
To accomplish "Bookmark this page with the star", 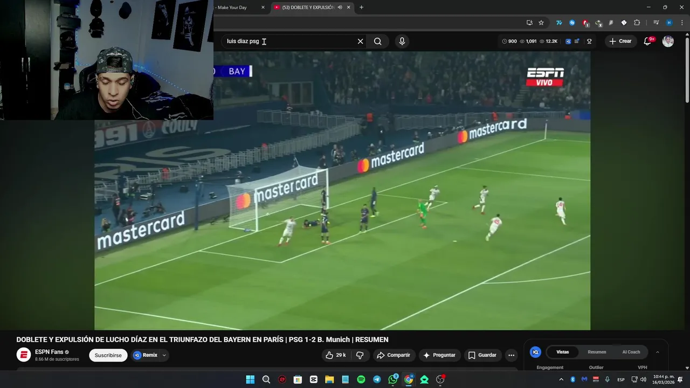I will [541, 23].
